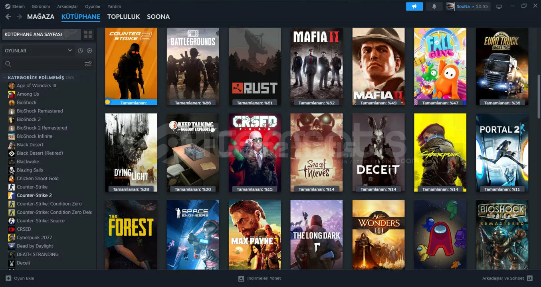The height and width of the screenshot is (287, 541).
Task: Click İndirmeleri Yönet downloads button
Action: [260, 278]
